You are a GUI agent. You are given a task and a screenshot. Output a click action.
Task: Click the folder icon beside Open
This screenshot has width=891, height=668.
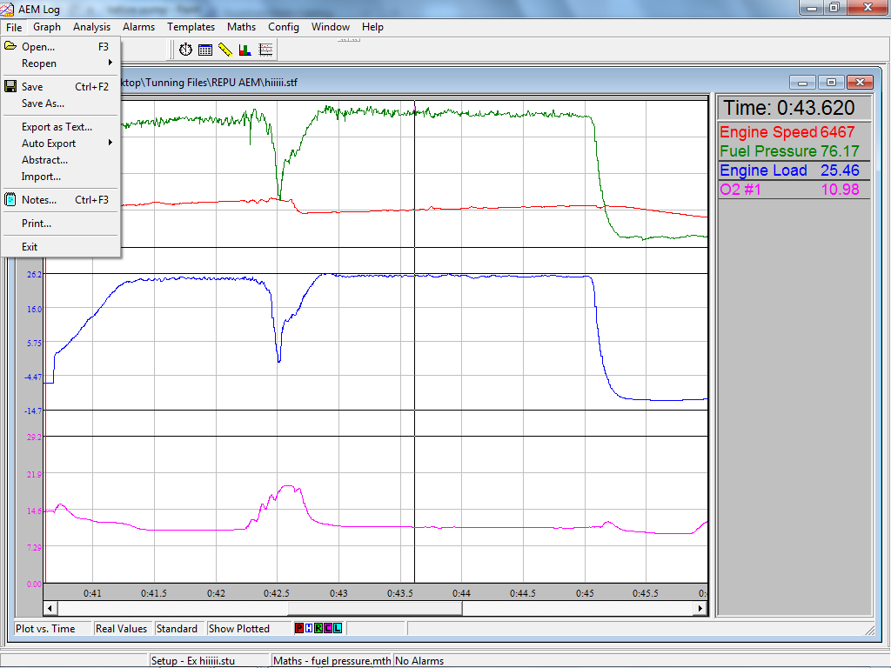pos(10,46)
